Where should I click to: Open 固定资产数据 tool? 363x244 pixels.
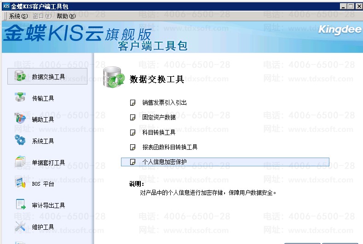159,118
